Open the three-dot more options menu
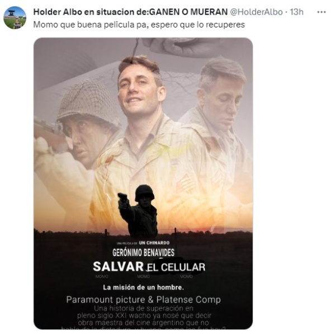The width and height of the screenshot is (335, 334). click(322, 12)
